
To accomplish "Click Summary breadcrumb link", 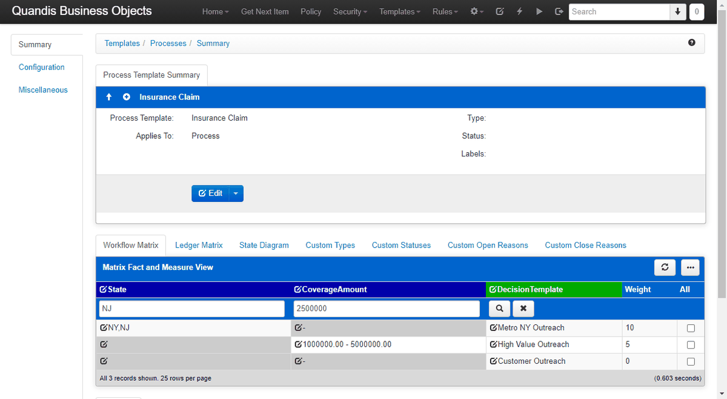I will tap(213, 43).
